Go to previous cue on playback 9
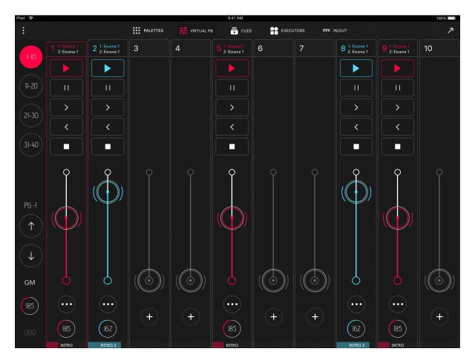475x363 pixels. click(x=398, y=127)
